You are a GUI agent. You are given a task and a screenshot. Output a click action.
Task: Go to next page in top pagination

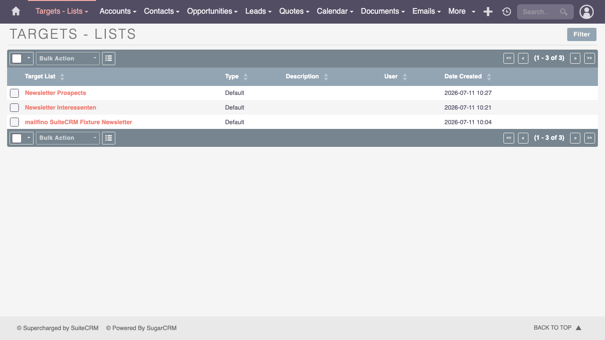575,58
